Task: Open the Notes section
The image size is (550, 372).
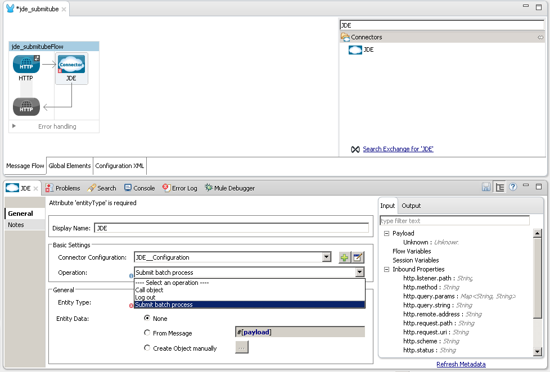Action: 25,225
